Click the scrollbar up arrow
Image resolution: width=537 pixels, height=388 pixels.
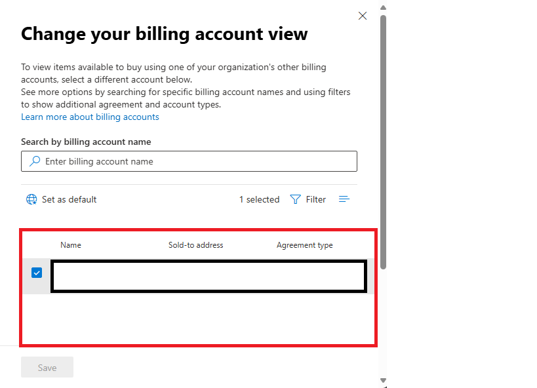(x=382, y=7)
